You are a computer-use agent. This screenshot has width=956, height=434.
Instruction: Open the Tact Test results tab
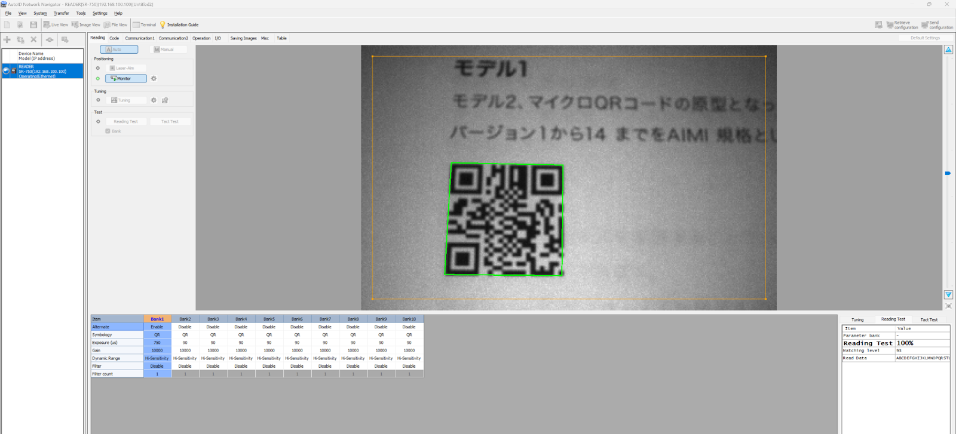tap(929, 320)
